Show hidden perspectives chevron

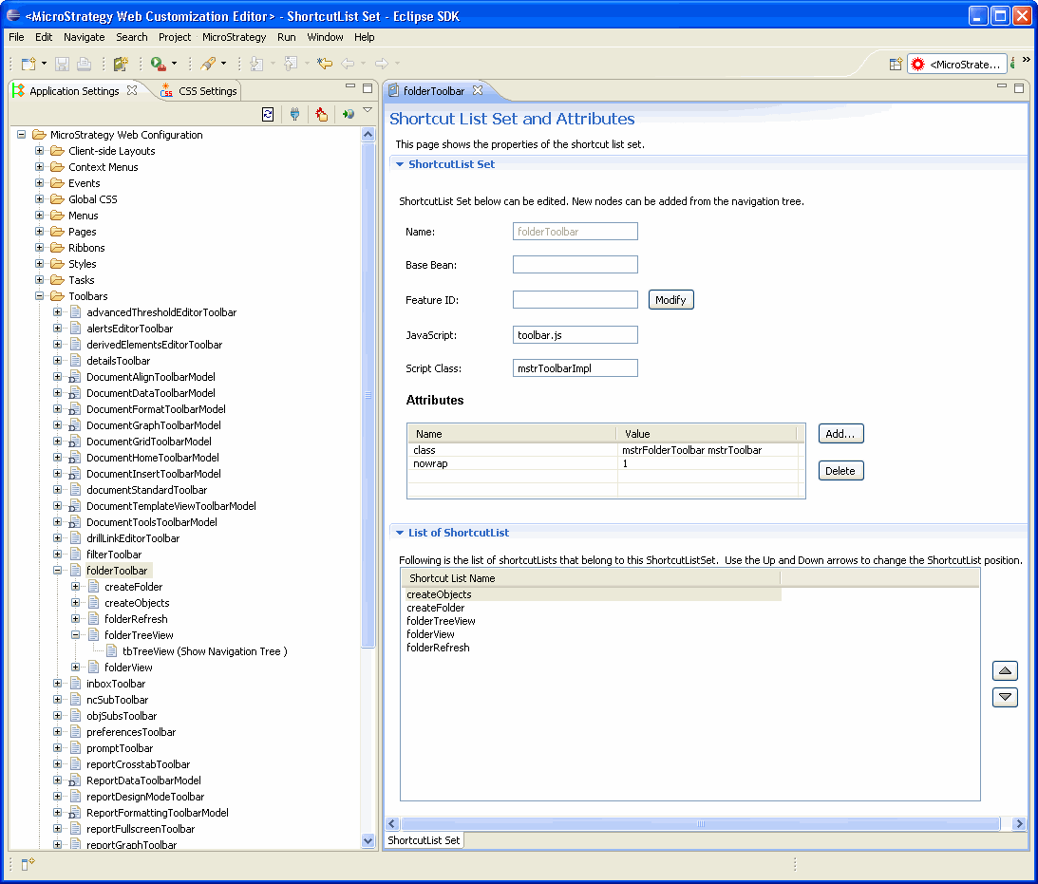1026,60
